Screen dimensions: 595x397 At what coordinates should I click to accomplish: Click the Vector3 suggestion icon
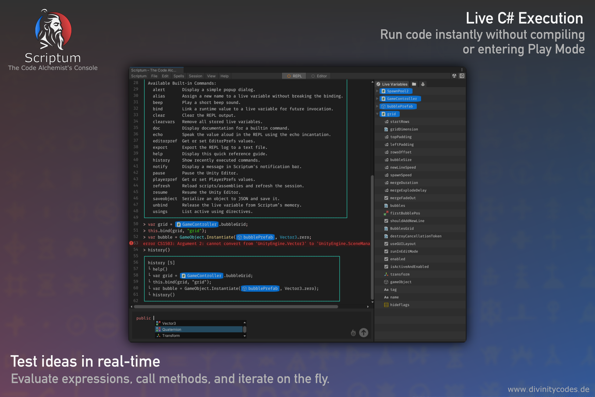[x=158, y=323]
